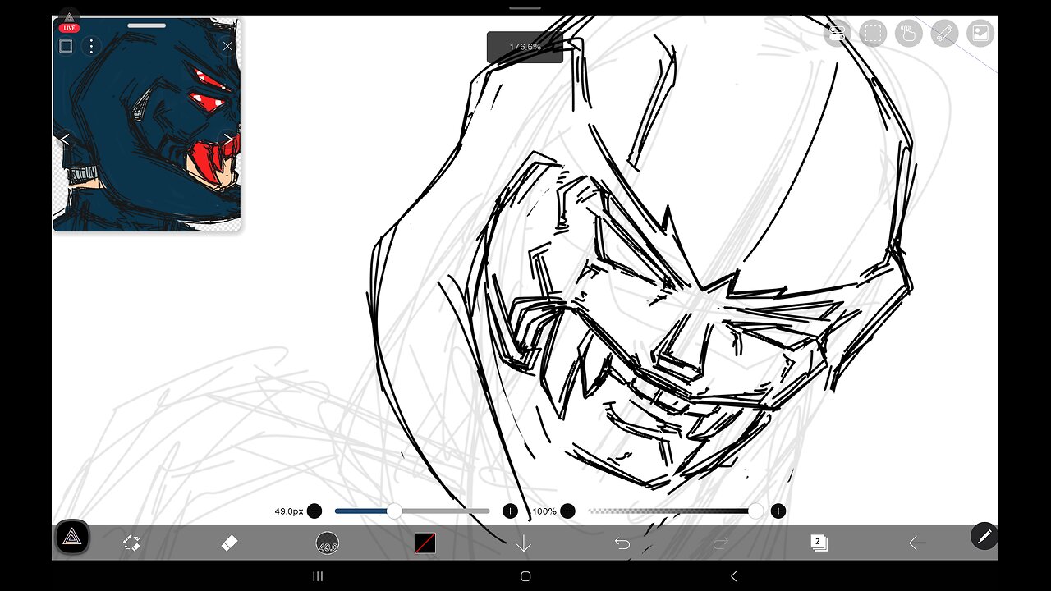Adjust the opacity slider handle
This screenshot has height=591, width=1051.
[755, 511]
